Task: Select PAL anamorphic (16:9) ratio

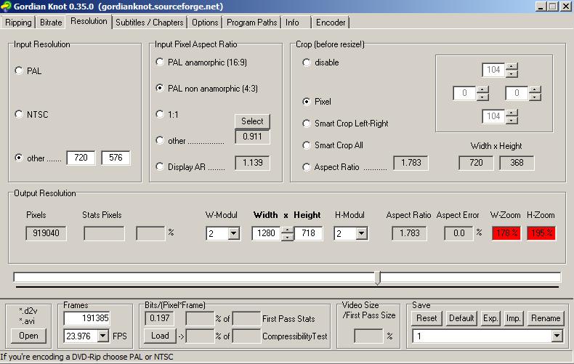Action: coord(160,62)
